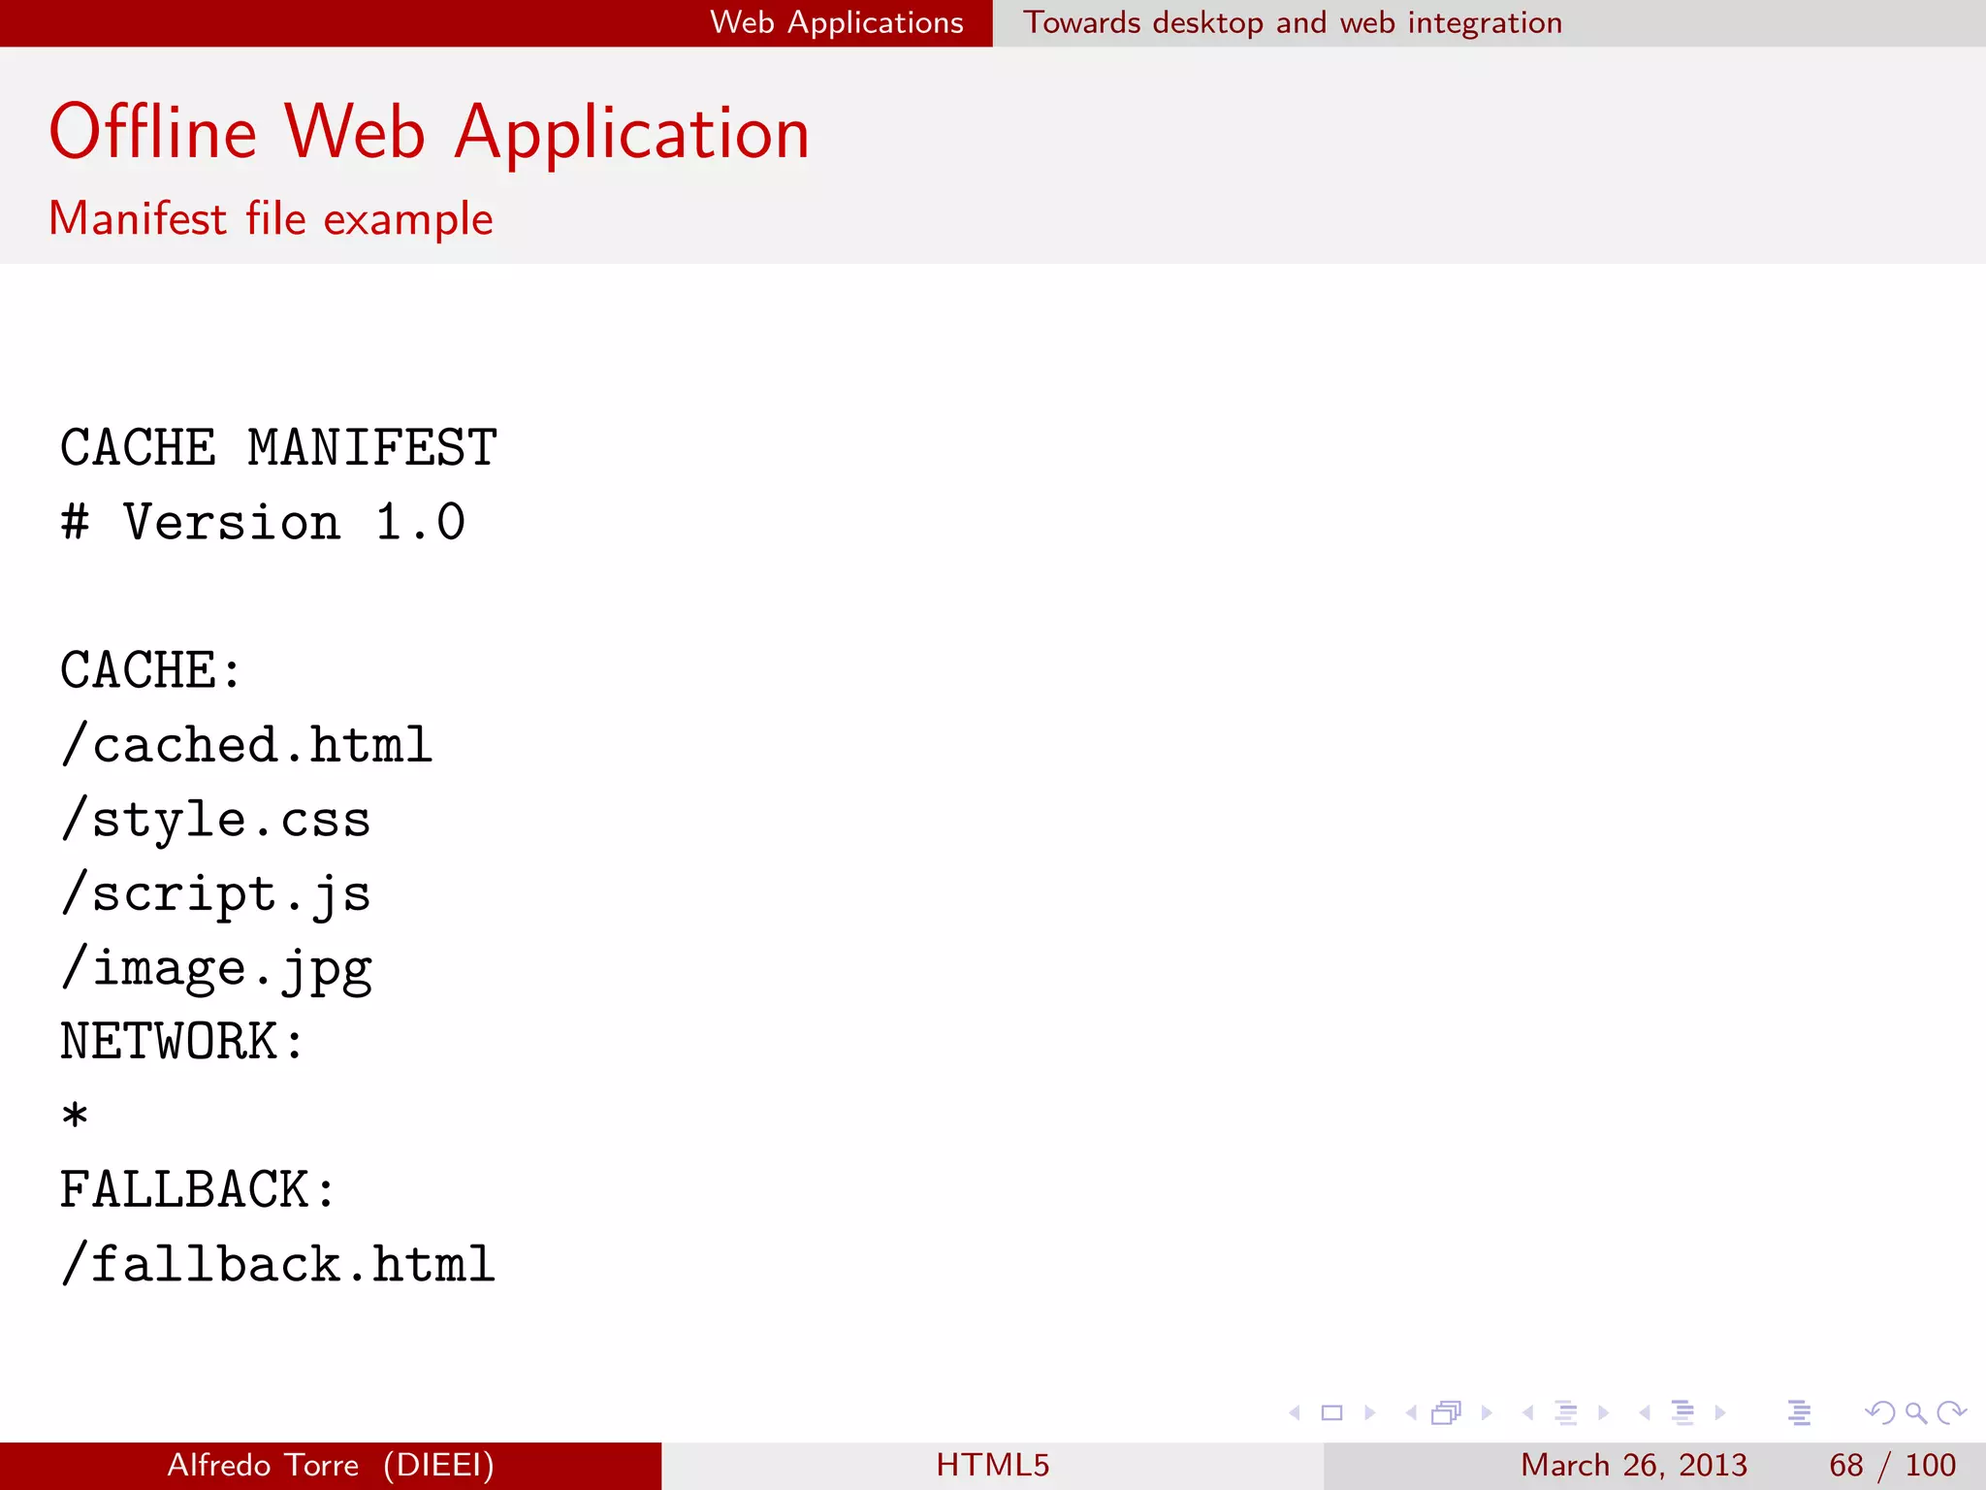Click the page counter 68 / 100
Image resolution: width=1986 pixels, height=1490 pixels.
tap(1892, 1465)
